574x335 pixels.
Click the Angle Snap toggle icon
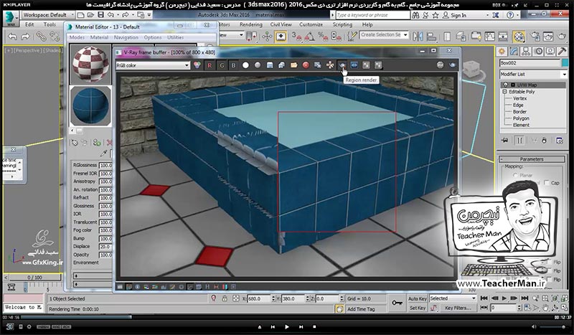pos(310,36)
